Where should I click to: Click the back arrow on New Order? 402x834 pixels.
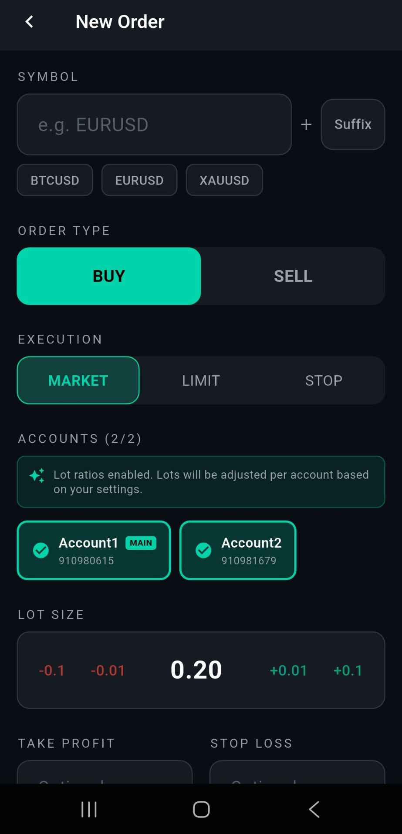pyautogui.click(x=29, y=21)
